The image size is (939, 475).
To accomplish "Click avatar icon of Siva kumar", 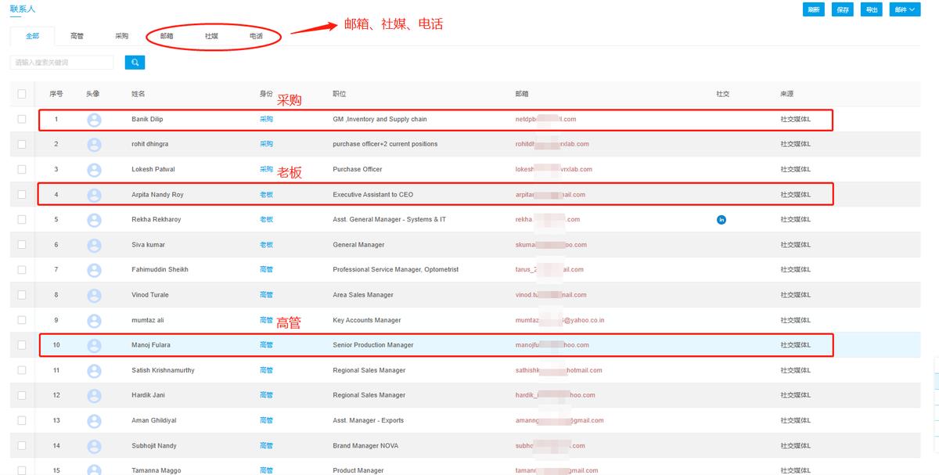I will pos(94,245).
